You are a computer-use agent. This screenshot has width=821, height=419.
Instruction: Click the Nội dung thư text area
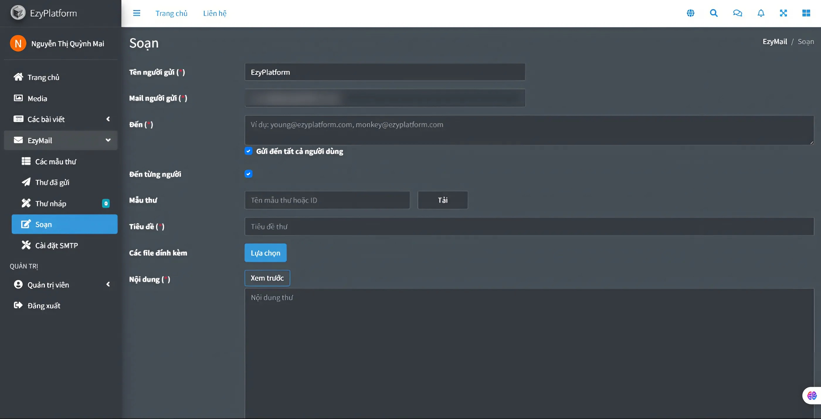point(529,353)
